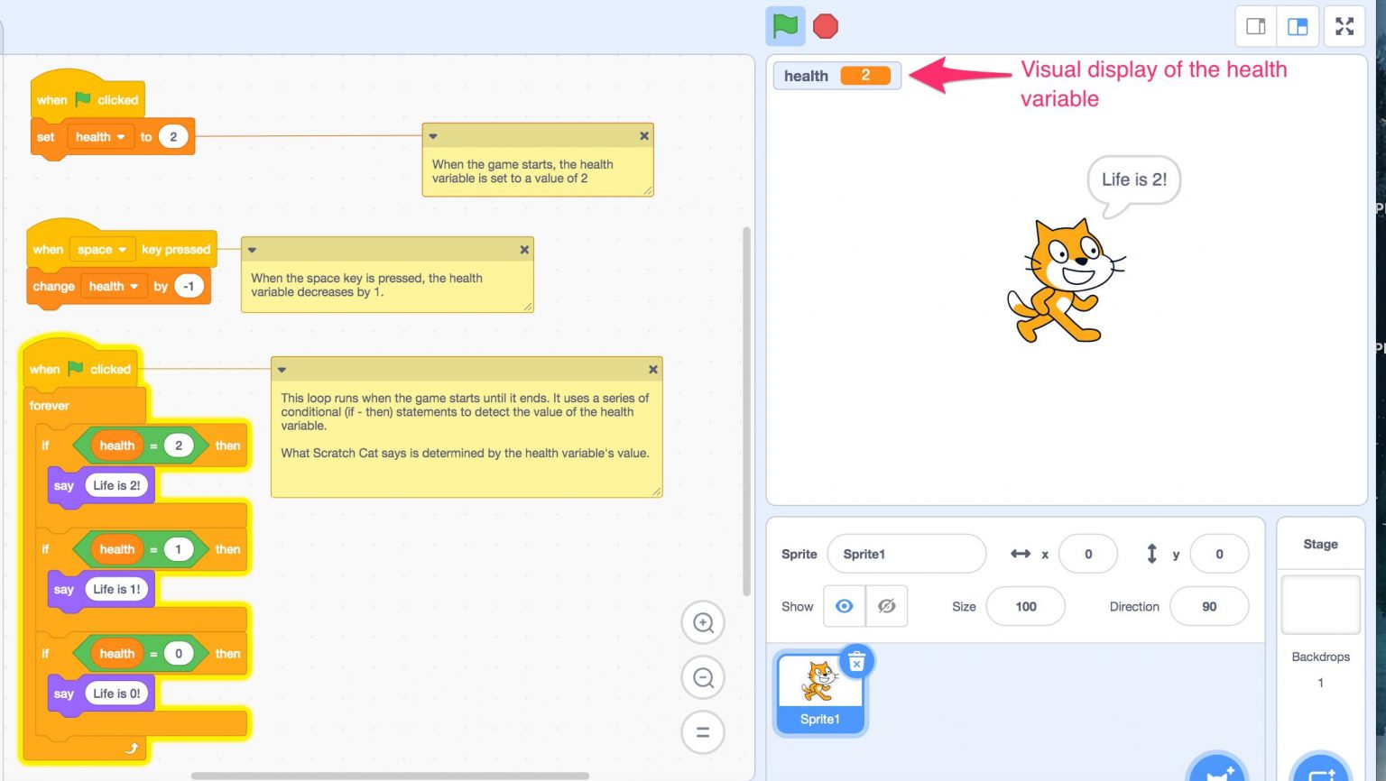Click the workspace horizontal scrollbar

[x=390, y=776]
